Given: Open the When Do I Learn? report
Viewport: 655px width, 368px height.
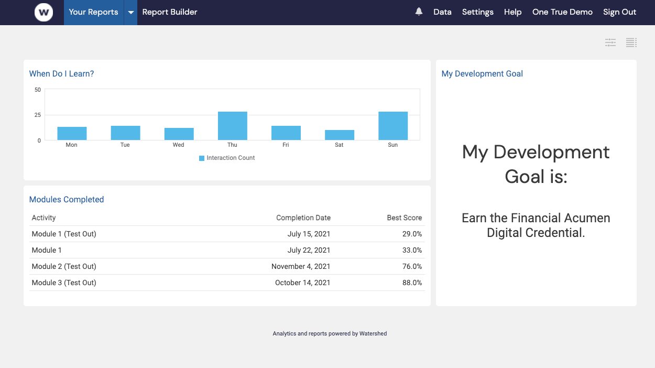Looking at the screenshot, I should click(61, 73).
